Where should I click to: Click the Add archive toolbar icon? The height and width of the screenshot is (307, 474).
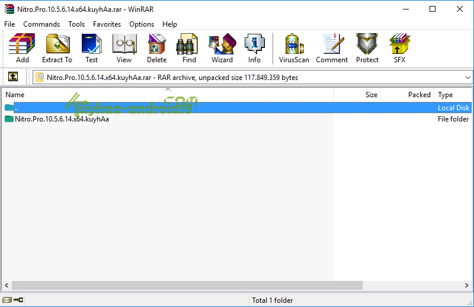point(22,47)
